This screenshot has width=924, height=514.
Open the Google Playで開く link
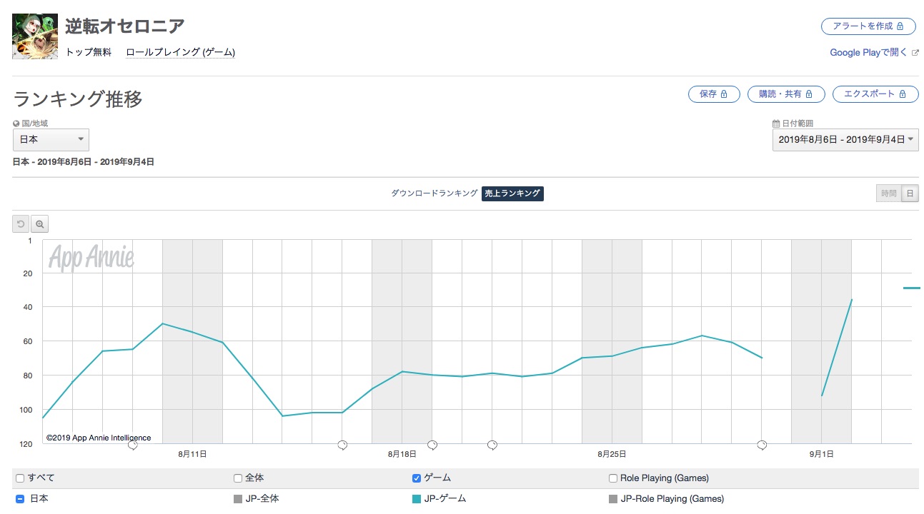pos(868,52)
